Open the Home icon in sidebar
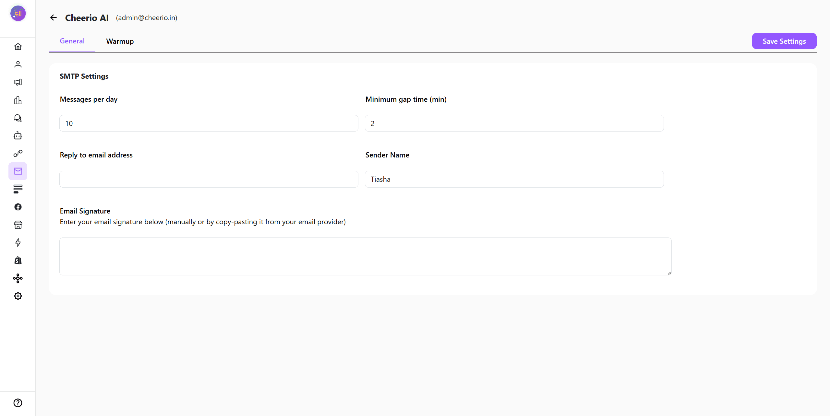 click(x=18, y=47)
